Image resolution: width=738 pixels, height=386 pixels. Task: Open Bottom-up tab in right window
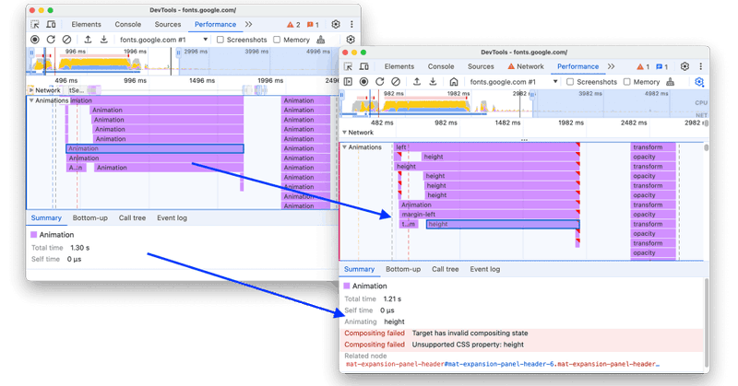click(x=403, y=269)
